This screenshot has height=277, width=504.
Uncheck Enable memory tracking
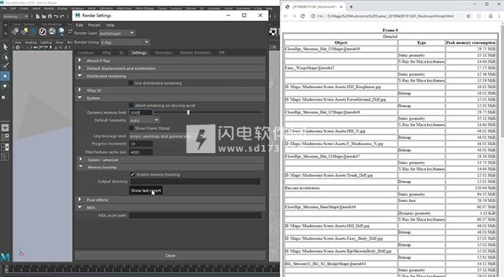tap(132, 174)
